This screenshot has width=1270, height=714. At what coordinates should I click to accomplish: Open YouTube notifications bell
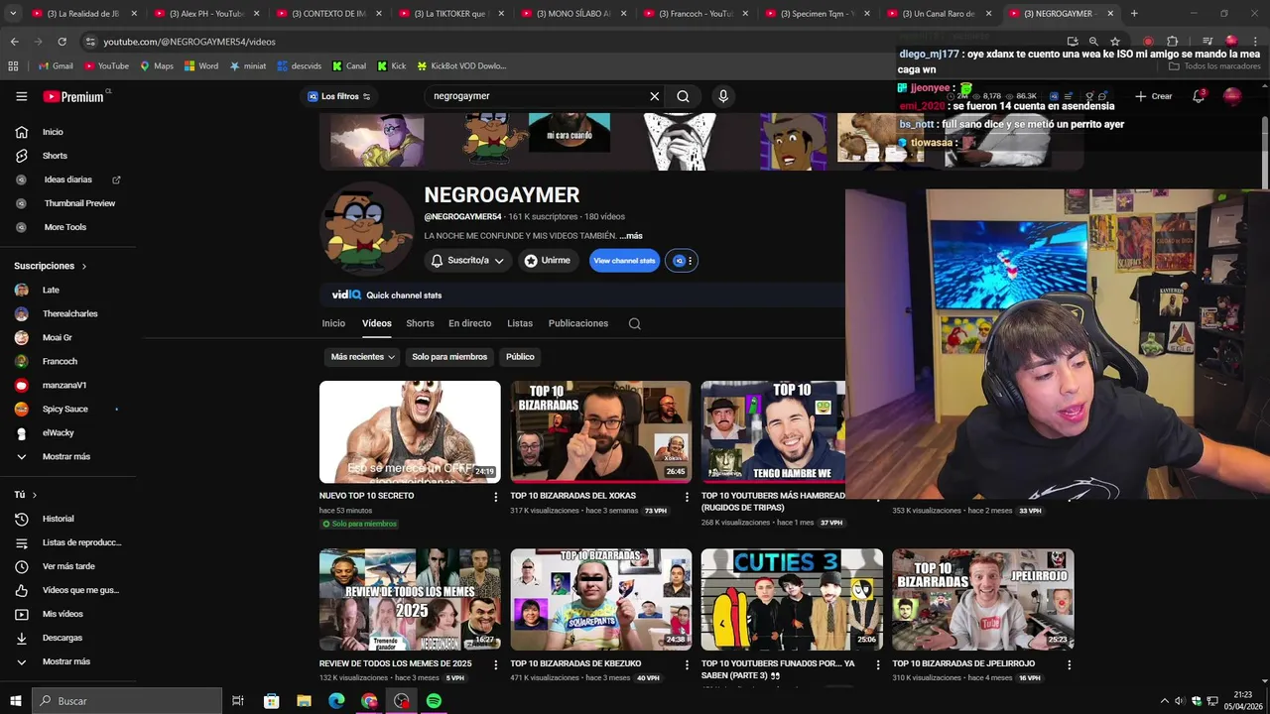tap(1199, 96)
